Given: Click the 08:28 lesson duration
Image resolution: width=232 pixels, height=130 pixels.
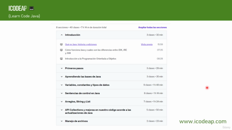Looking at the screenshot, I should tap(160, 58).
